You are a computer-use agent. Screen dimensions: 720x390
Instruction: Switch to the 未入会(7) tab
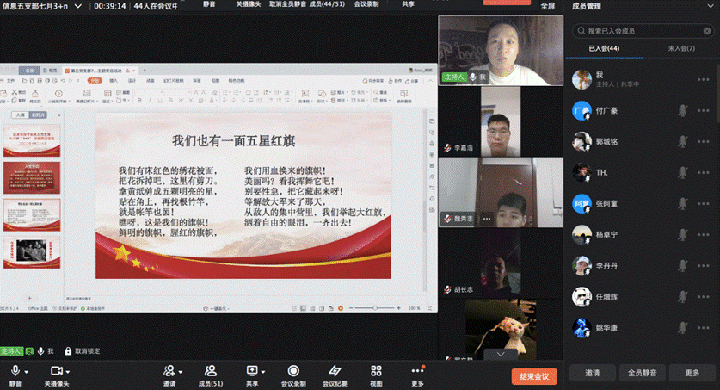click(681, 48)
